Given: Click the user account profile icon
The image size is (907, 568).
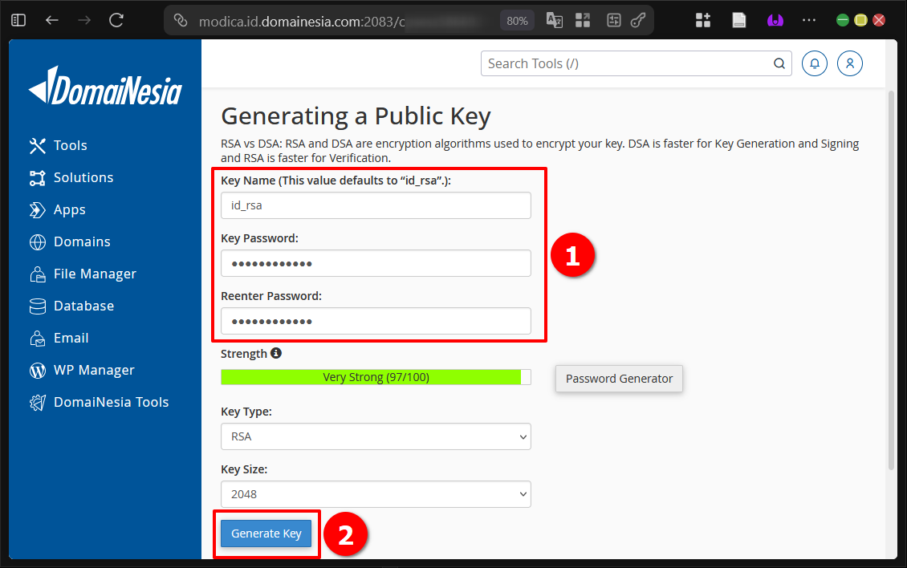Looking at the screenshot, I should 849,63.
